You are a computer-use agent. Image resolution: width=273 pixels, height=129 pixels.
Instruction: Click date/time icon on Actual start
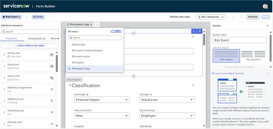coord(52,78)
